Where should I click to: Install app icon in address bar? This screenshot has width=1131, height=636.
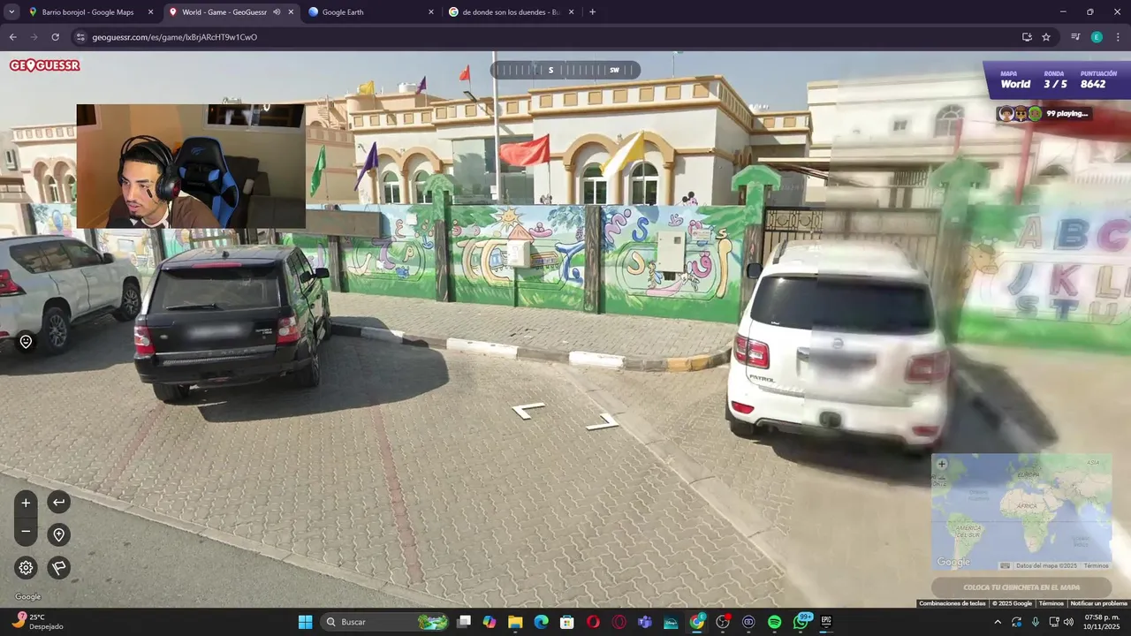pos(1027,37)
